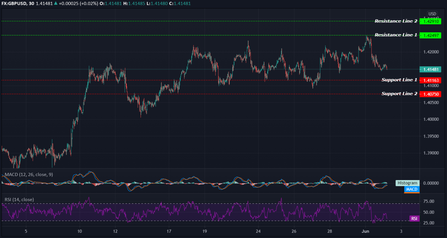This screenshot has height=238, width=447.
Task: Select the Resistance Line 2 label
Action: (x=396, y=21)
